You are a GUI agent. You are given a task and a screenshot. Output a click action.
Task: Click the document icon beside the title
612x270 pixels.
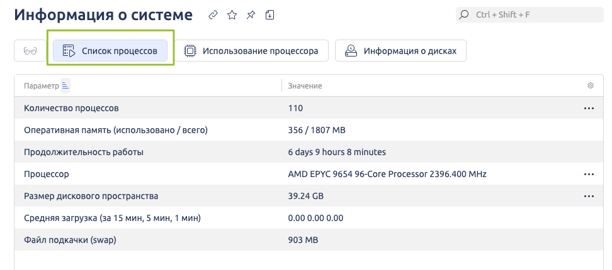269,14
